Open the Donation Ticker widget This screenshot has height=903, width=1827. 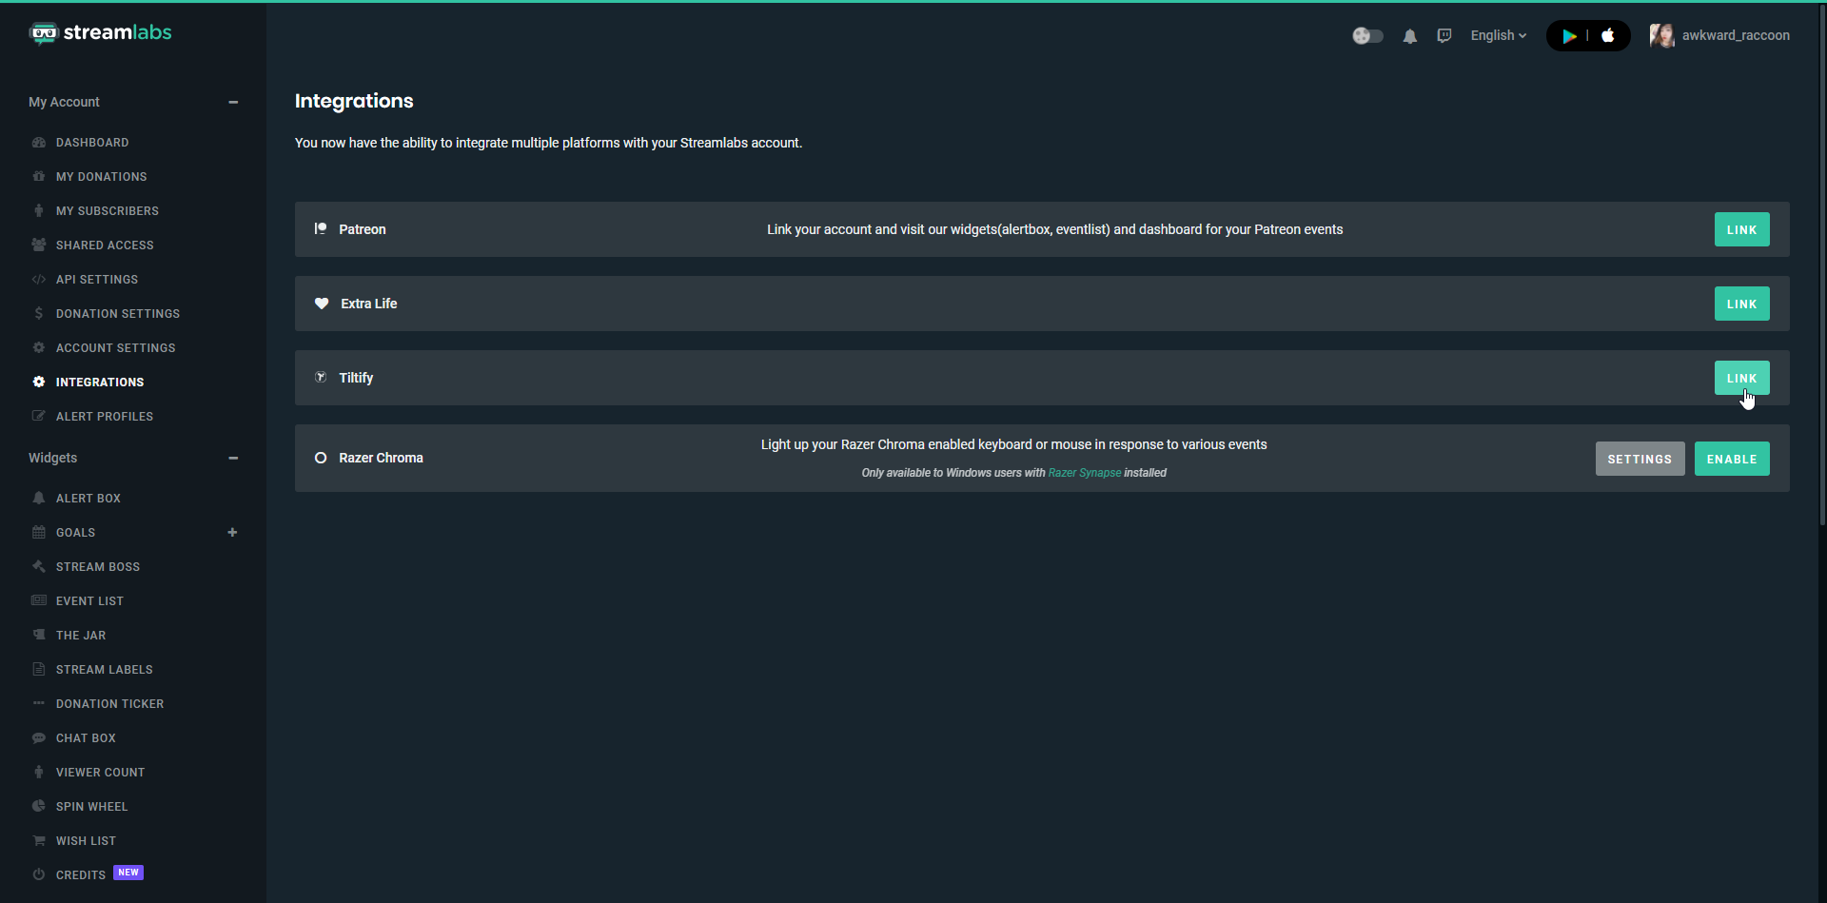[109, 703]
